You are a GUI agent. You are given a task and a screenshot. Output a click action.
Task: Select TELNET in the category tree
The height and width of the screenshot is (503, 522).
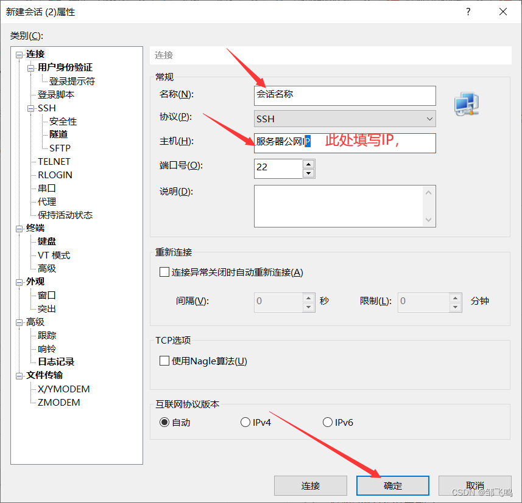[x=54, y=162]
